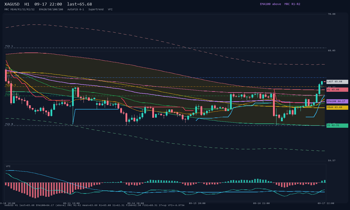
Task: Click the 70.88 price axis value
Action: tap(332, 14)
